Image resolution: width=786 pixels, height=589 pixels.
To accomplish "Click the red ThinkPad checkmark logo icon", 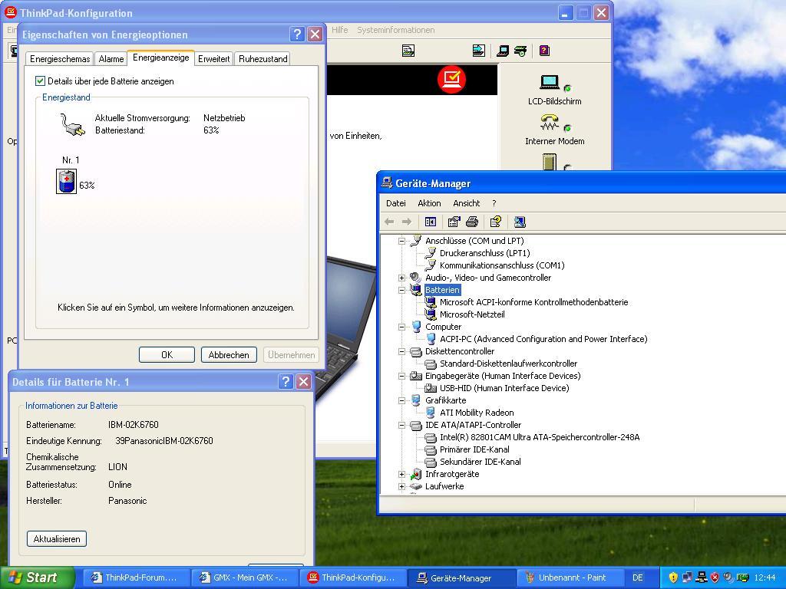I will [x=451, y=79].
